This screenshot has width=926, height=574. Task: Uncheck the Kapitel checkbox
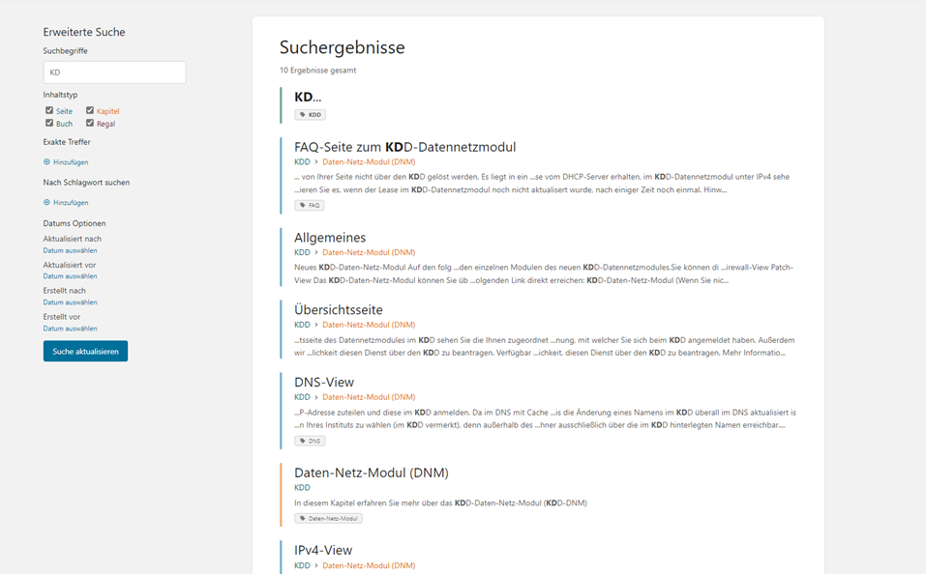[90, 111]
